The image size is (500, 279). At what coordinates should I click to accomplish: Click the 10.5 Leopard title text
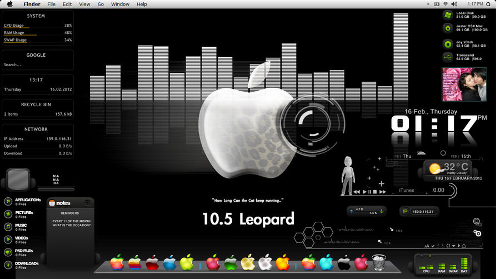(x=248, y=220)
